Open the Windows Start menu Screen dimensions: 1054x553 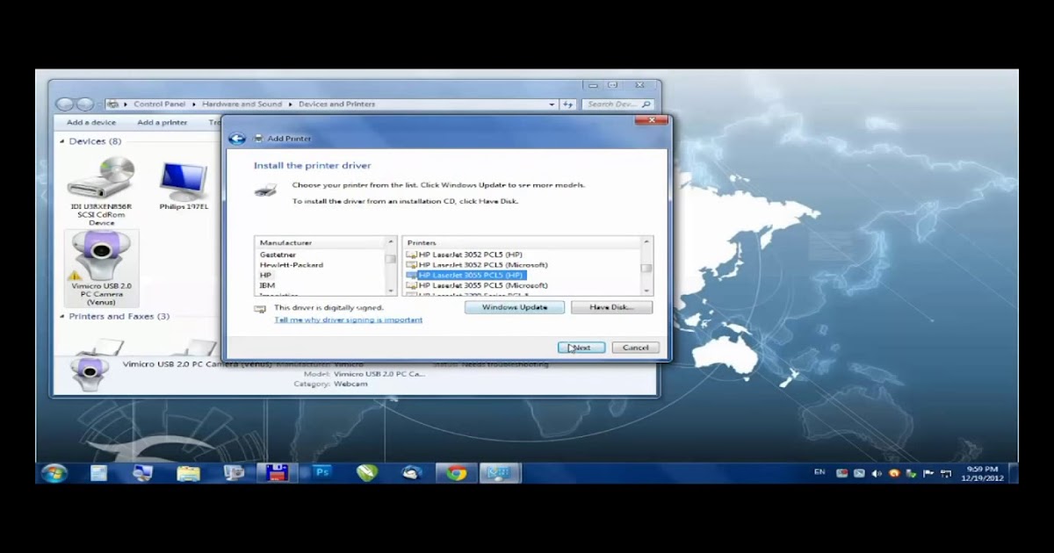pyautogui.click(x=54, y=473)
